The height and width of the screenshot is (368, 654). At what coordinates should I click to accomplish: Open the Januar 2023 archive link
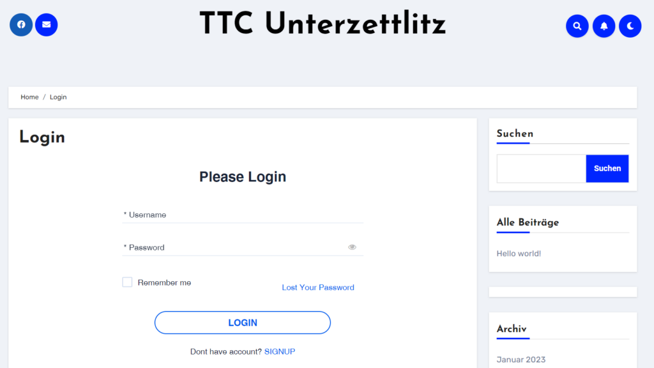521,360
